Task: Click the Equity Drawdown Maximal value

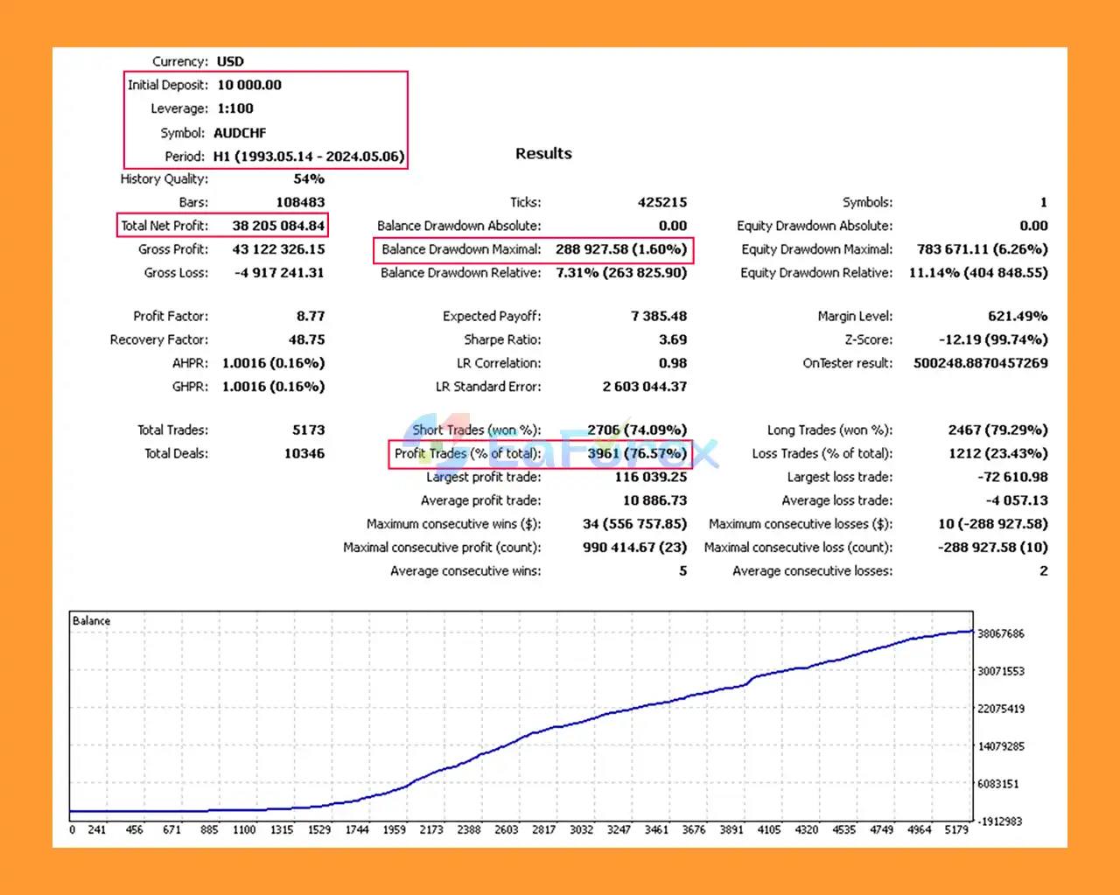Action: [982, 249]
